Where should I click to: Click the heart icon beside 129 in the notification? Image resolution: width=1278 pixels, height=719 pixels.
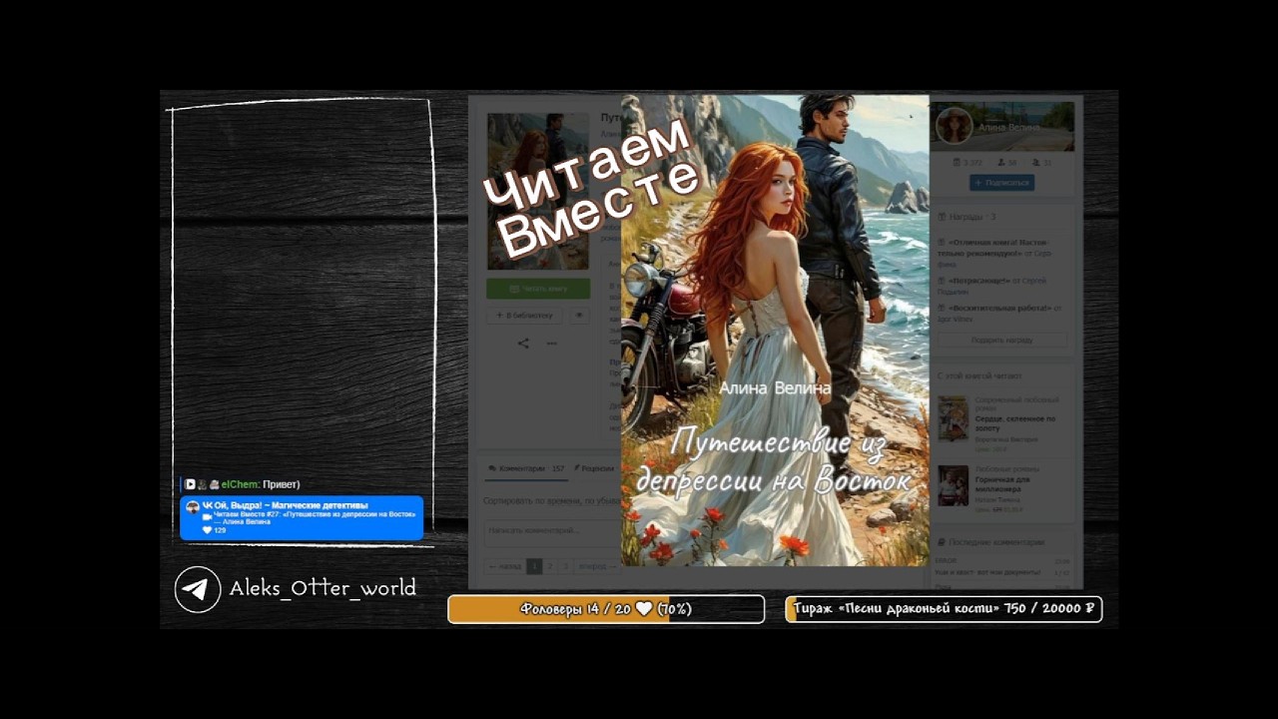(x=208, y=530)
